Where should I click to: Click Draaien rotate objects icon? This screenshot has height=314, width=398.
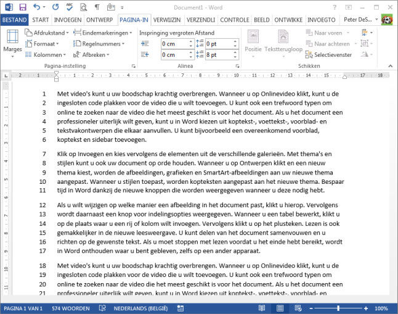[x=367, y=55]
